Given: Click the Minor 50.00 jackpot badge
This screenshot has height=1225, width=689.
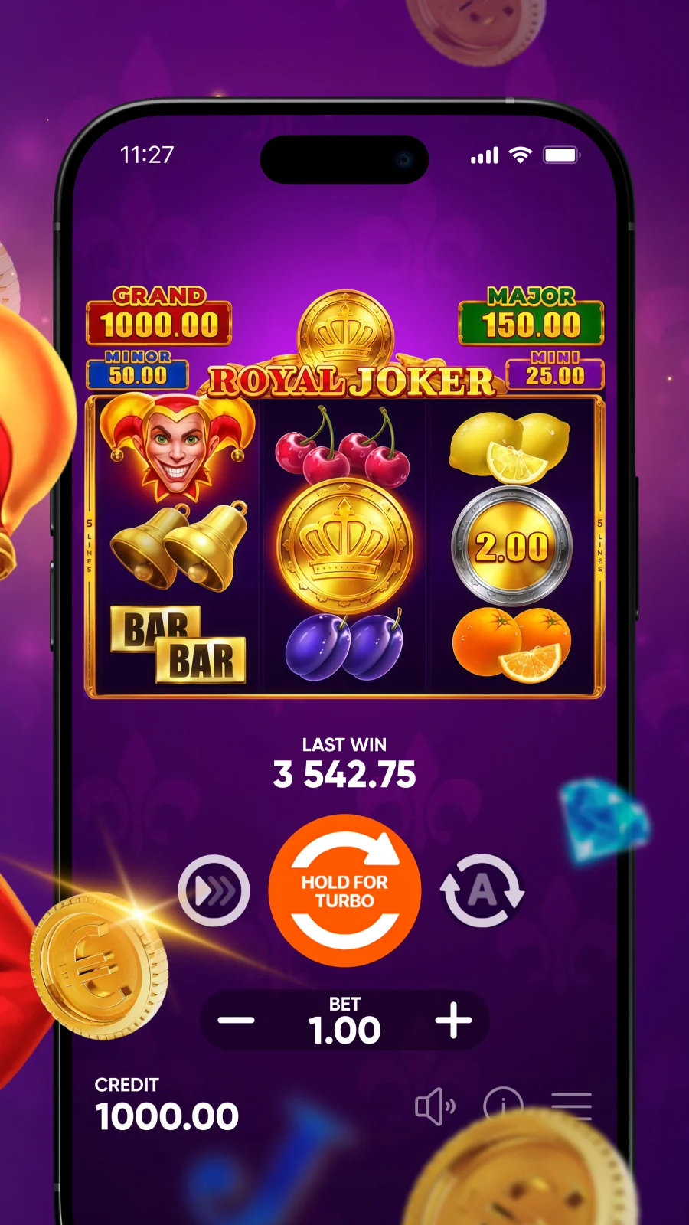Looking at the screenshot, I should click(138, 370).
